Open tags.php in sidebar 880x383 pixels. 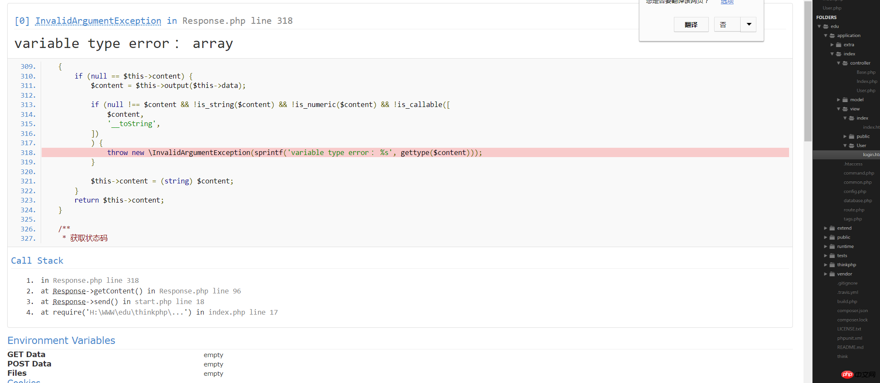[852, 219]
